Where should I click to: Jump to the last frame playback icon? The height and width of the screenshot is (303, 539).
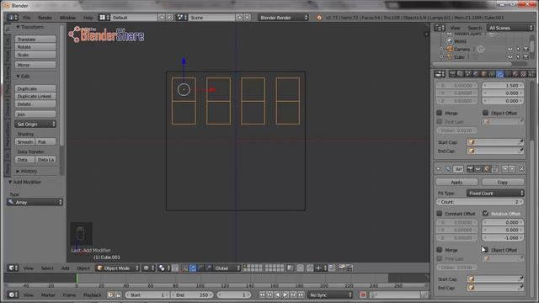tap(302, 295)
